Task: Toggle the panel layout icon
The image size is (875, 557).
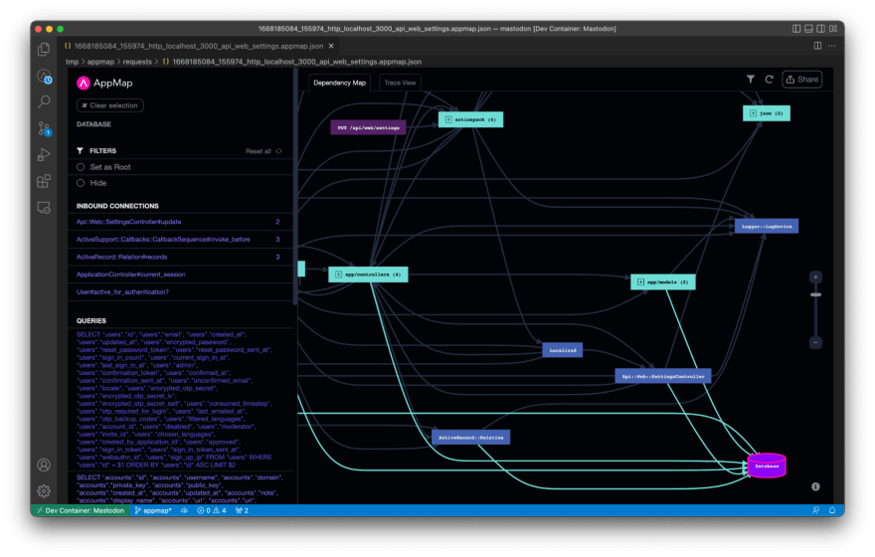Action: (x=808, y=29)
